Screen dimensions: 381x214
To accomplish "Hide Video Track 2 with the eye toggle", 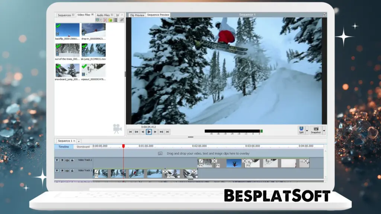I will [x=62, y=160].
